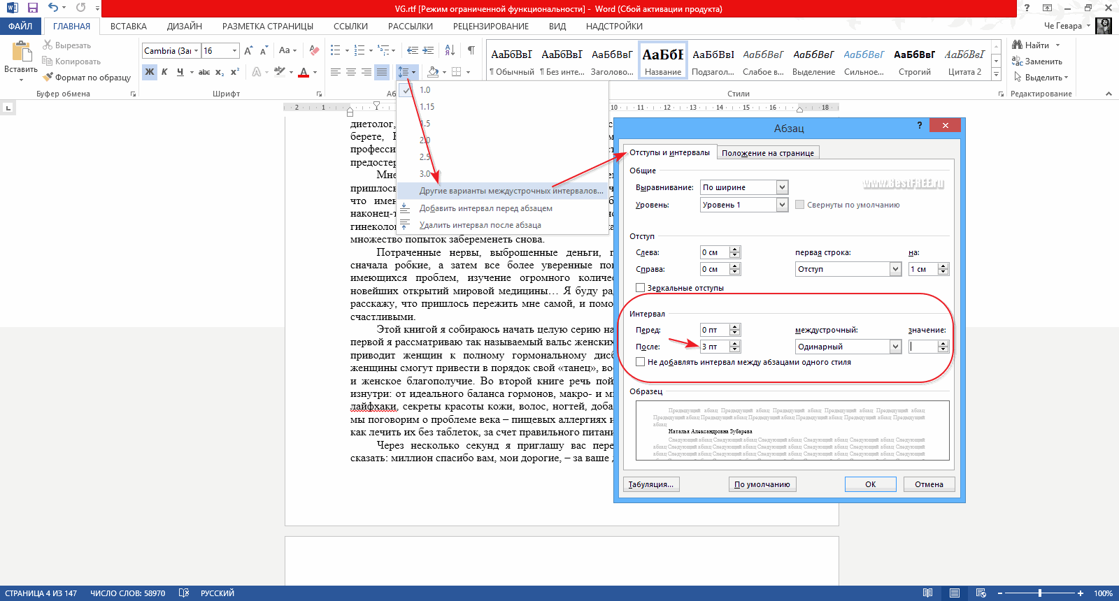Check Не добавлять интервал между абзацами
Viewport: 1119px width, 601px height.
(640, 362)
